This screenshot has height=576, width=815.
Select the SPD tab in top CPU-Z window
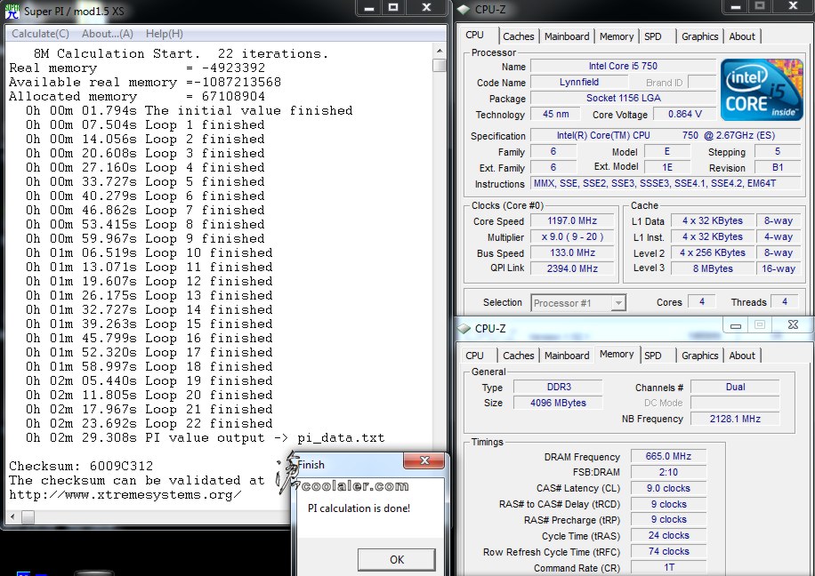point(653,36)
